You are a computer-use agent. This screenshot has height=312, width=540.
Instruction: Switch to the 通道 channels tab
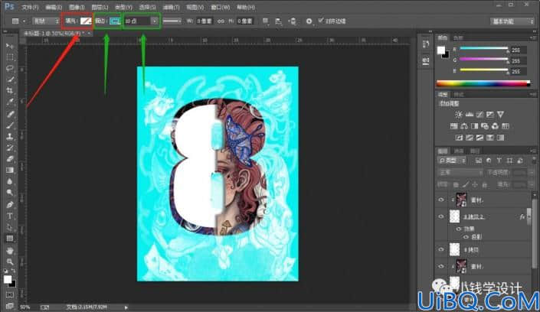point(459,151)
